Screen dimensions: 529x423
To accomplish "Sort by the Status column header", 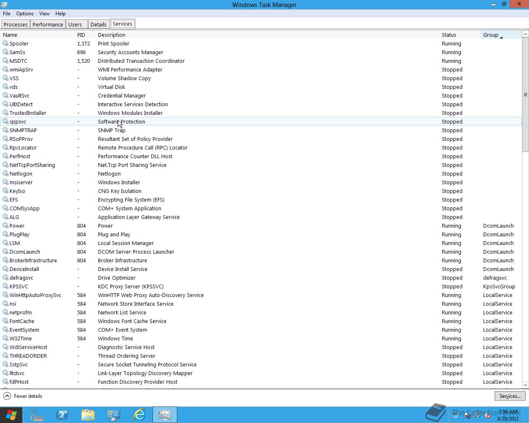I will click(x=460, y=35).
